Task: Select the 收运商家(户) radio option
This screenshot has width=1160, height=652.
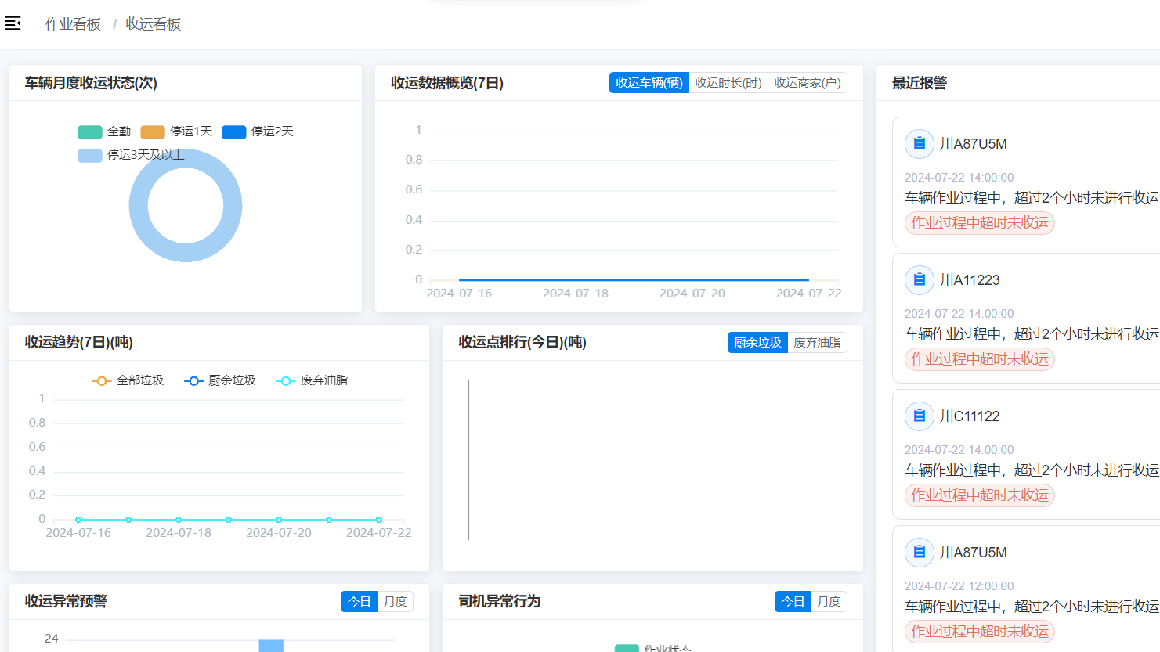Action: coord(808,83)
